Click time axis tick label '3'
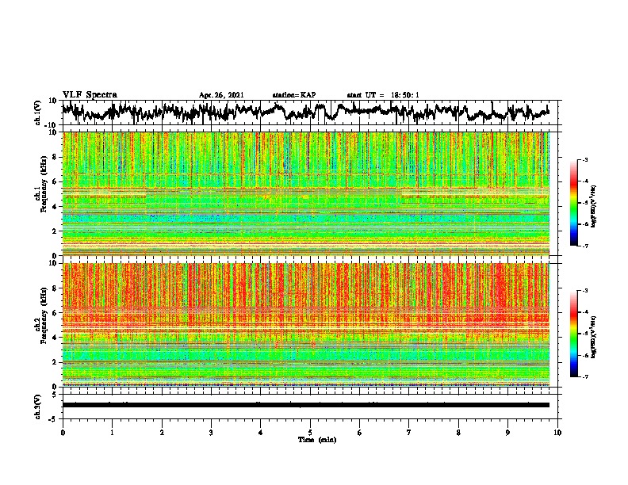Image resolution: width=628 pixels, height=485 pixels. (x=211, y=433)
